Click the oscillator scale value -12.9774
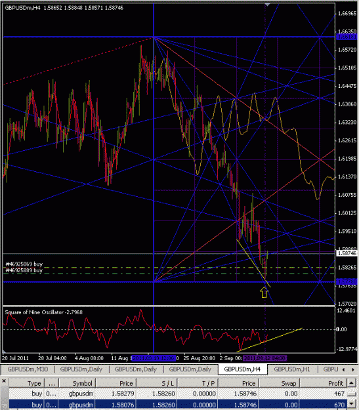Viewport: 359px width, 410px height. (x=347, y=349)
